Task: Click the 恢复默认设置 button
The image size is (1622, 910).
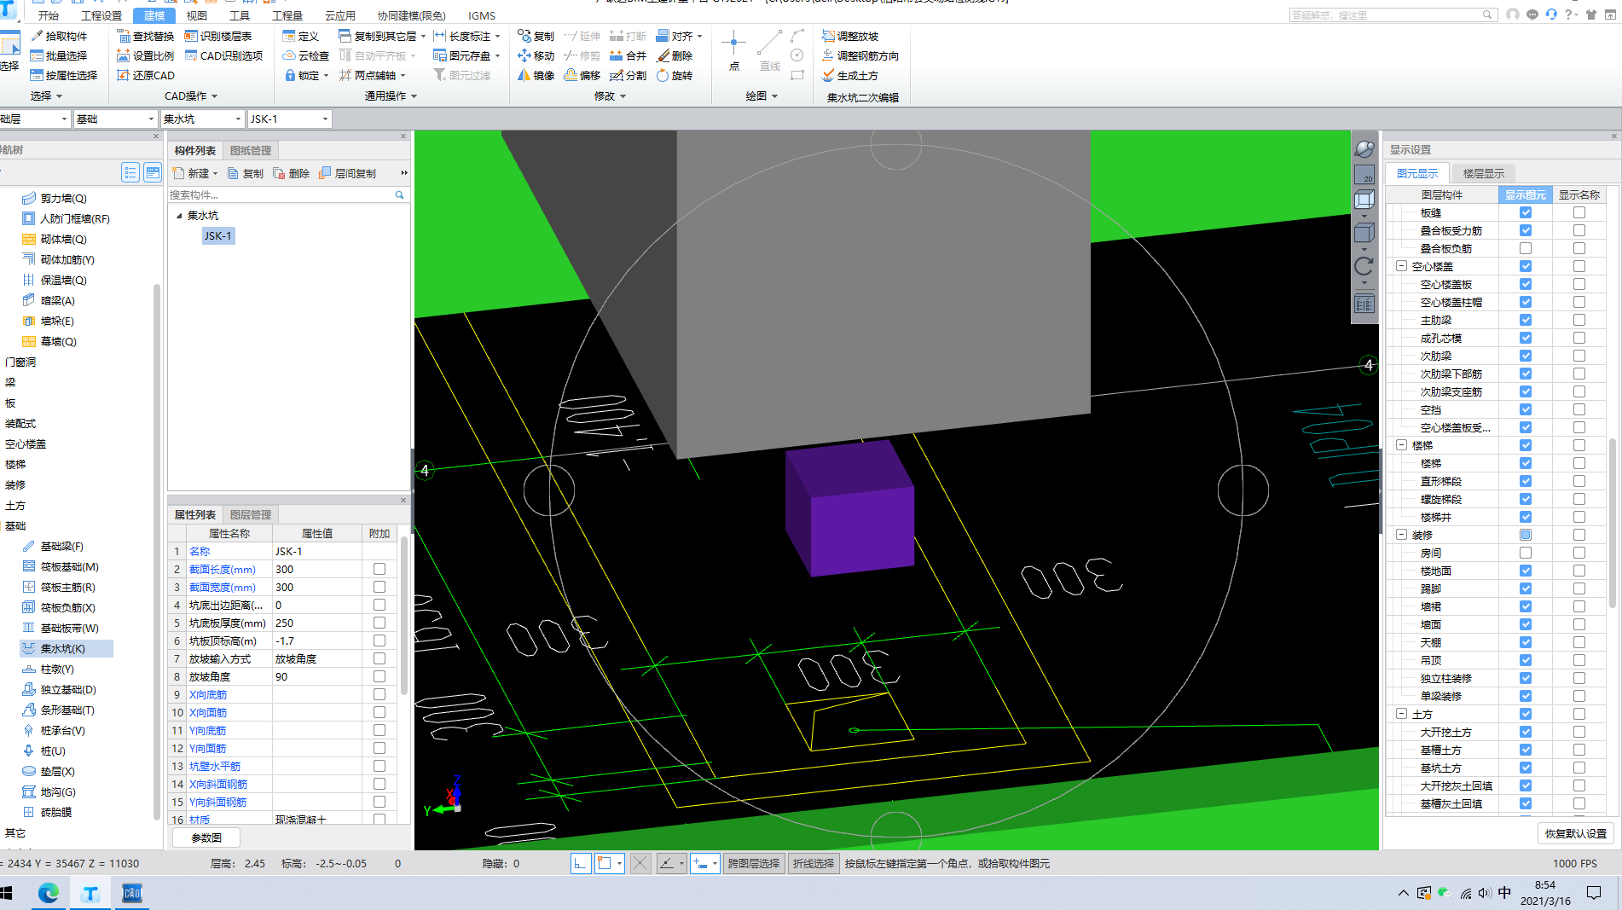Action: (x=1576, y=833)
